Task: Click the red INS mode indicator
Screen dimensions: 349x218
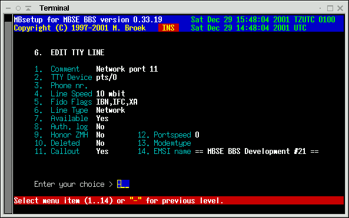Action: pos(168,28)
